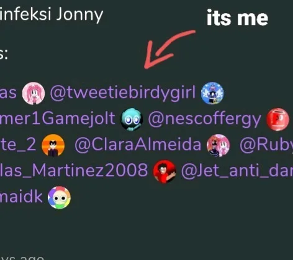Visit the @ClaraAlmeida profile mention
This screenshot has height=260, width=293.
138,145
